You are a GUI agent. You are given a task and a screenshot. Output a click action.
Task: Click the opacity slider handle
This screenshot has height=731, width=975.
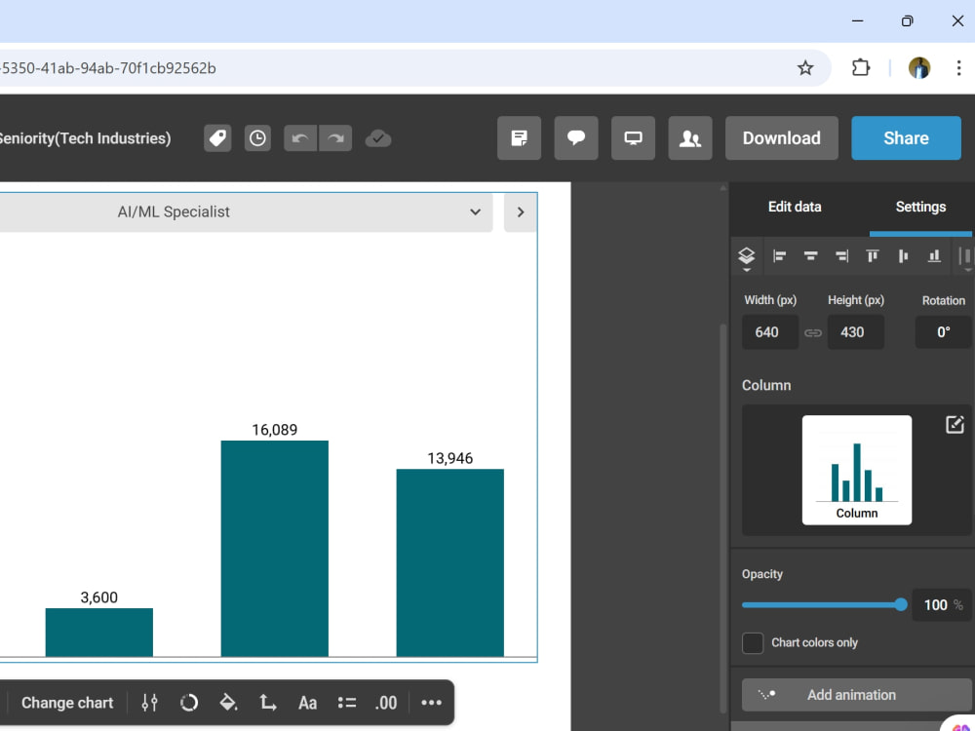point(900,605)
